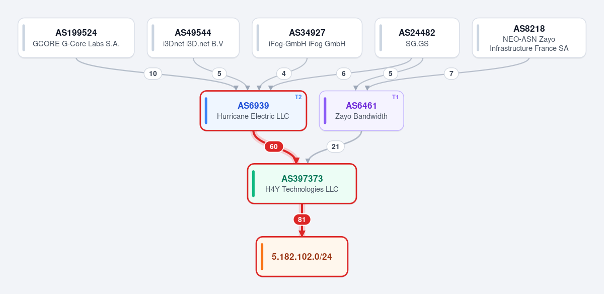This screenshot has width=604, height=294.
Task: Click the T2 tier badge
Action: [x=298, y=97]
